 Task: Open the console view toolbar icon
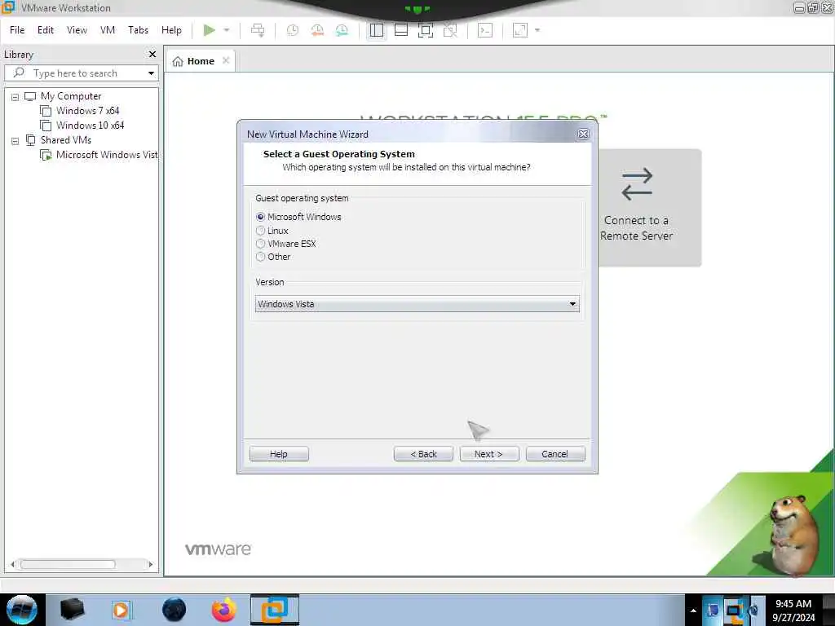pyautogui.click(x=485, y=30)
